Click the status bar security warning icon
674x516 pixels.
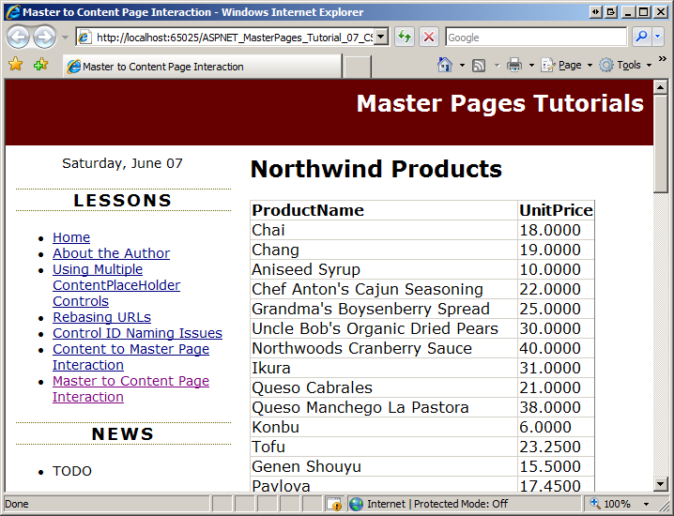[x=333, y=504]
